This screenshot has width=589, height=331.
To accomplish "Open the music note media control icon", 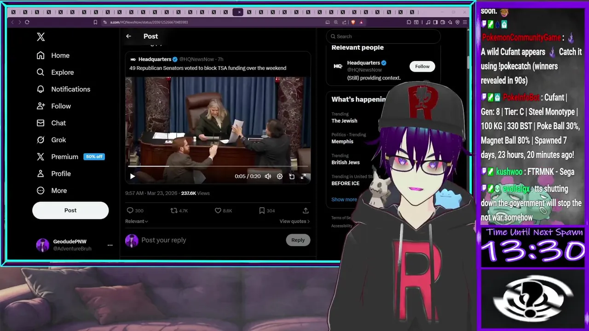I will point(428,22).
